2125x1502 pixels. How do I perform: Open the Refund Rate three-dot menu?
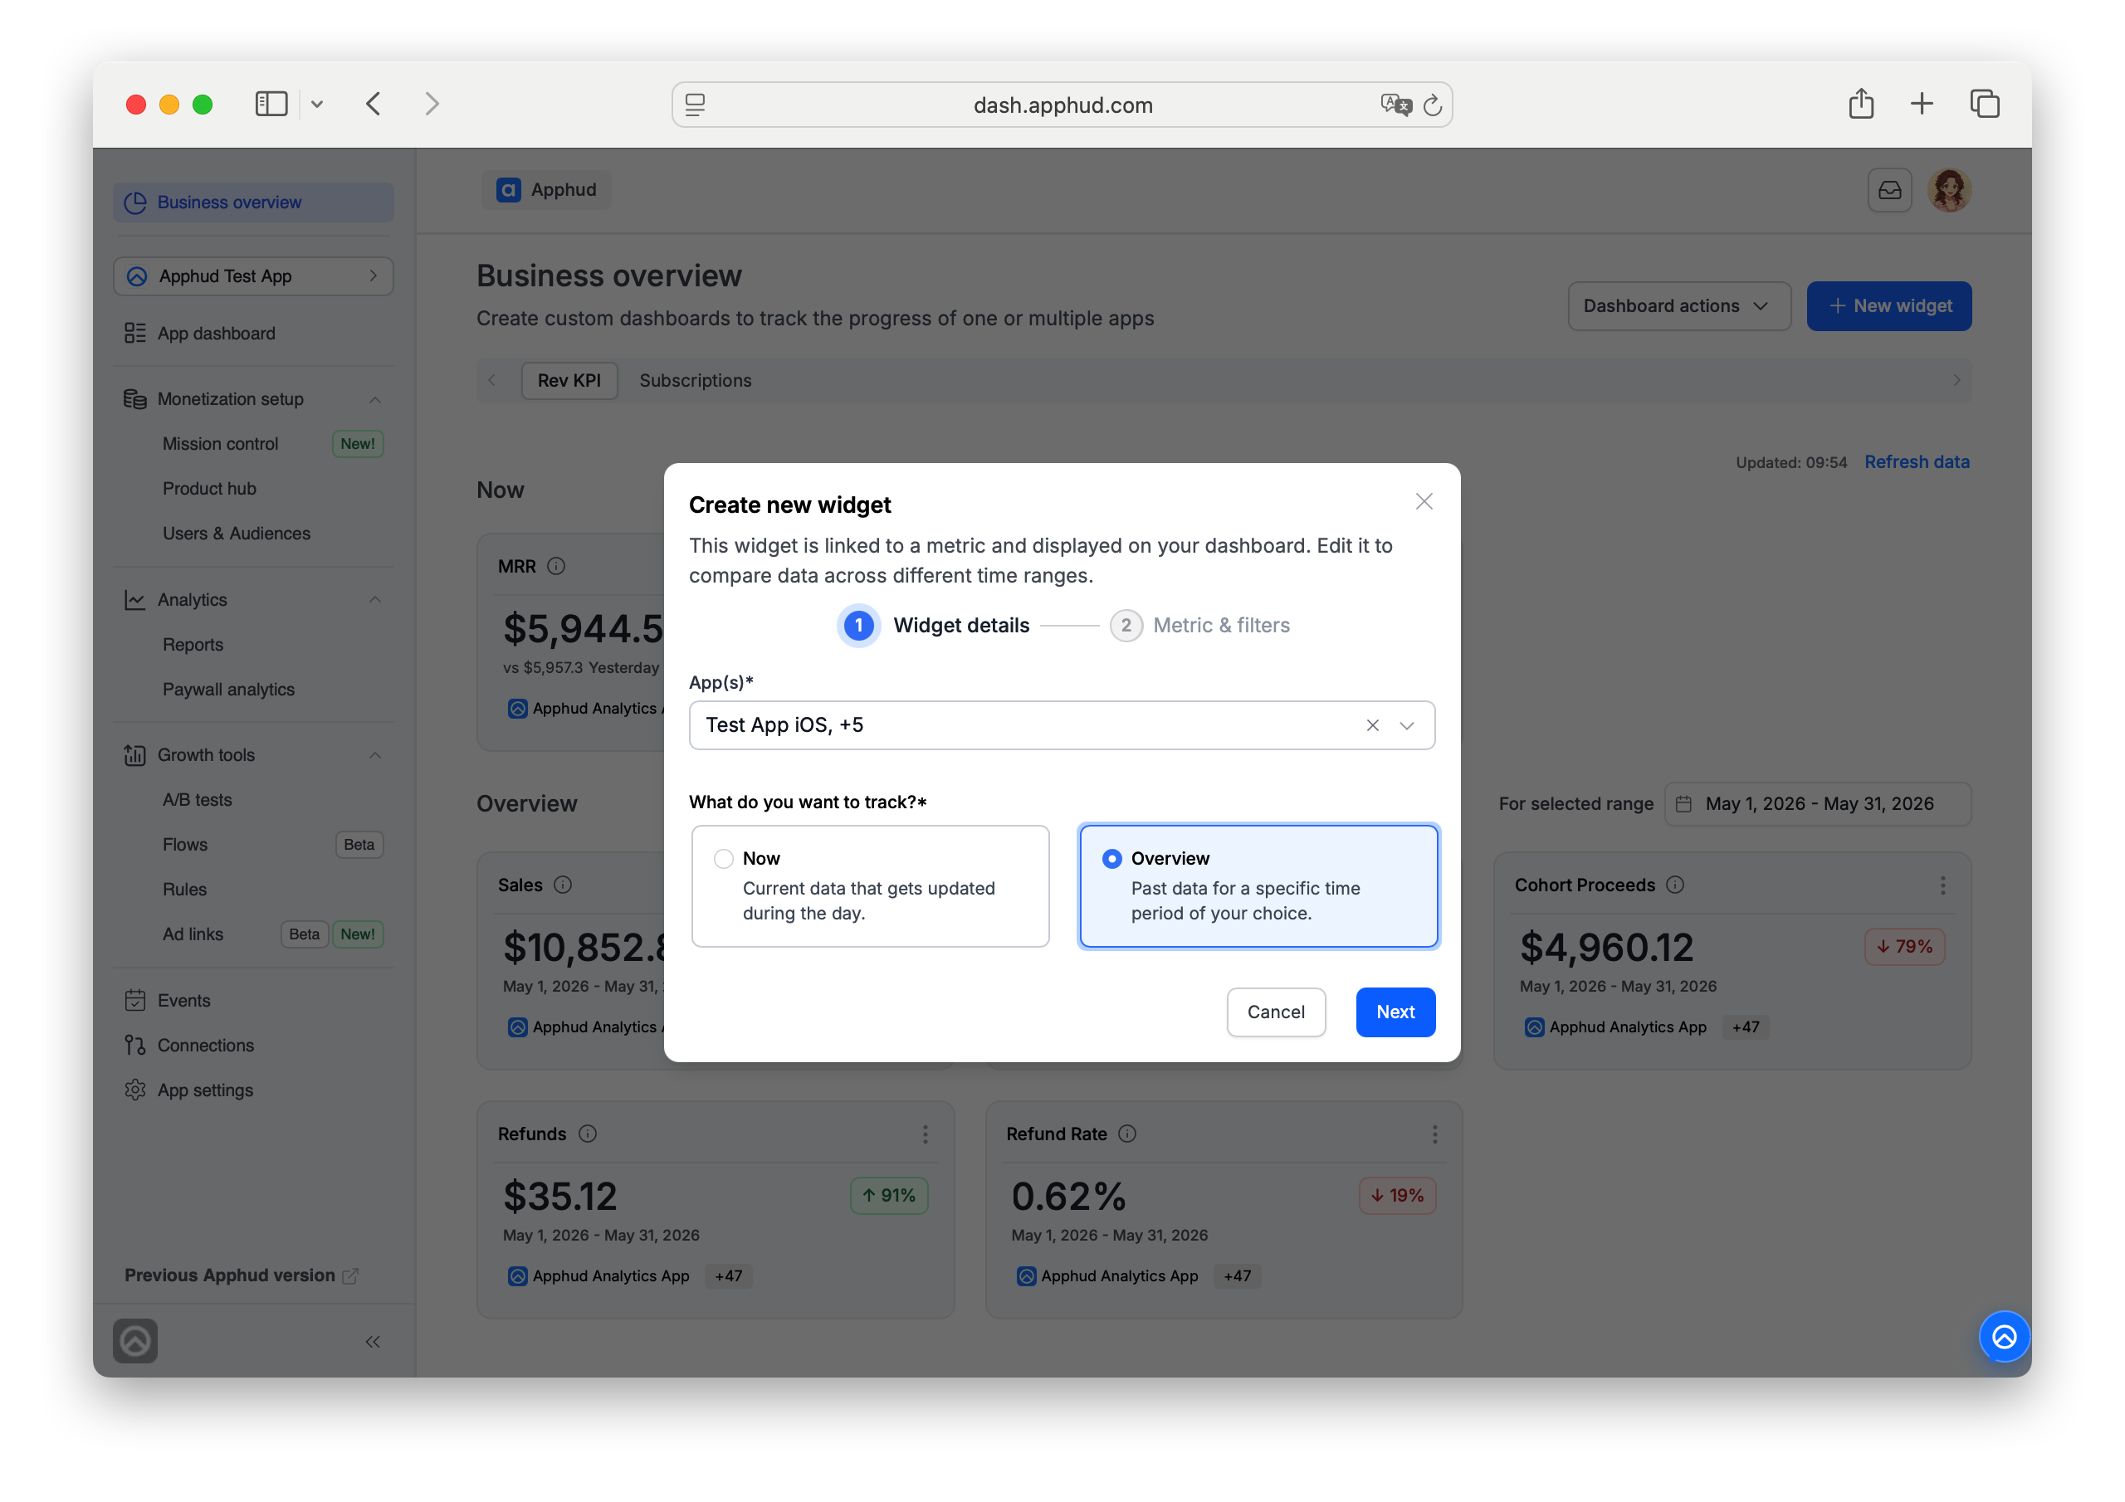1434,1134
